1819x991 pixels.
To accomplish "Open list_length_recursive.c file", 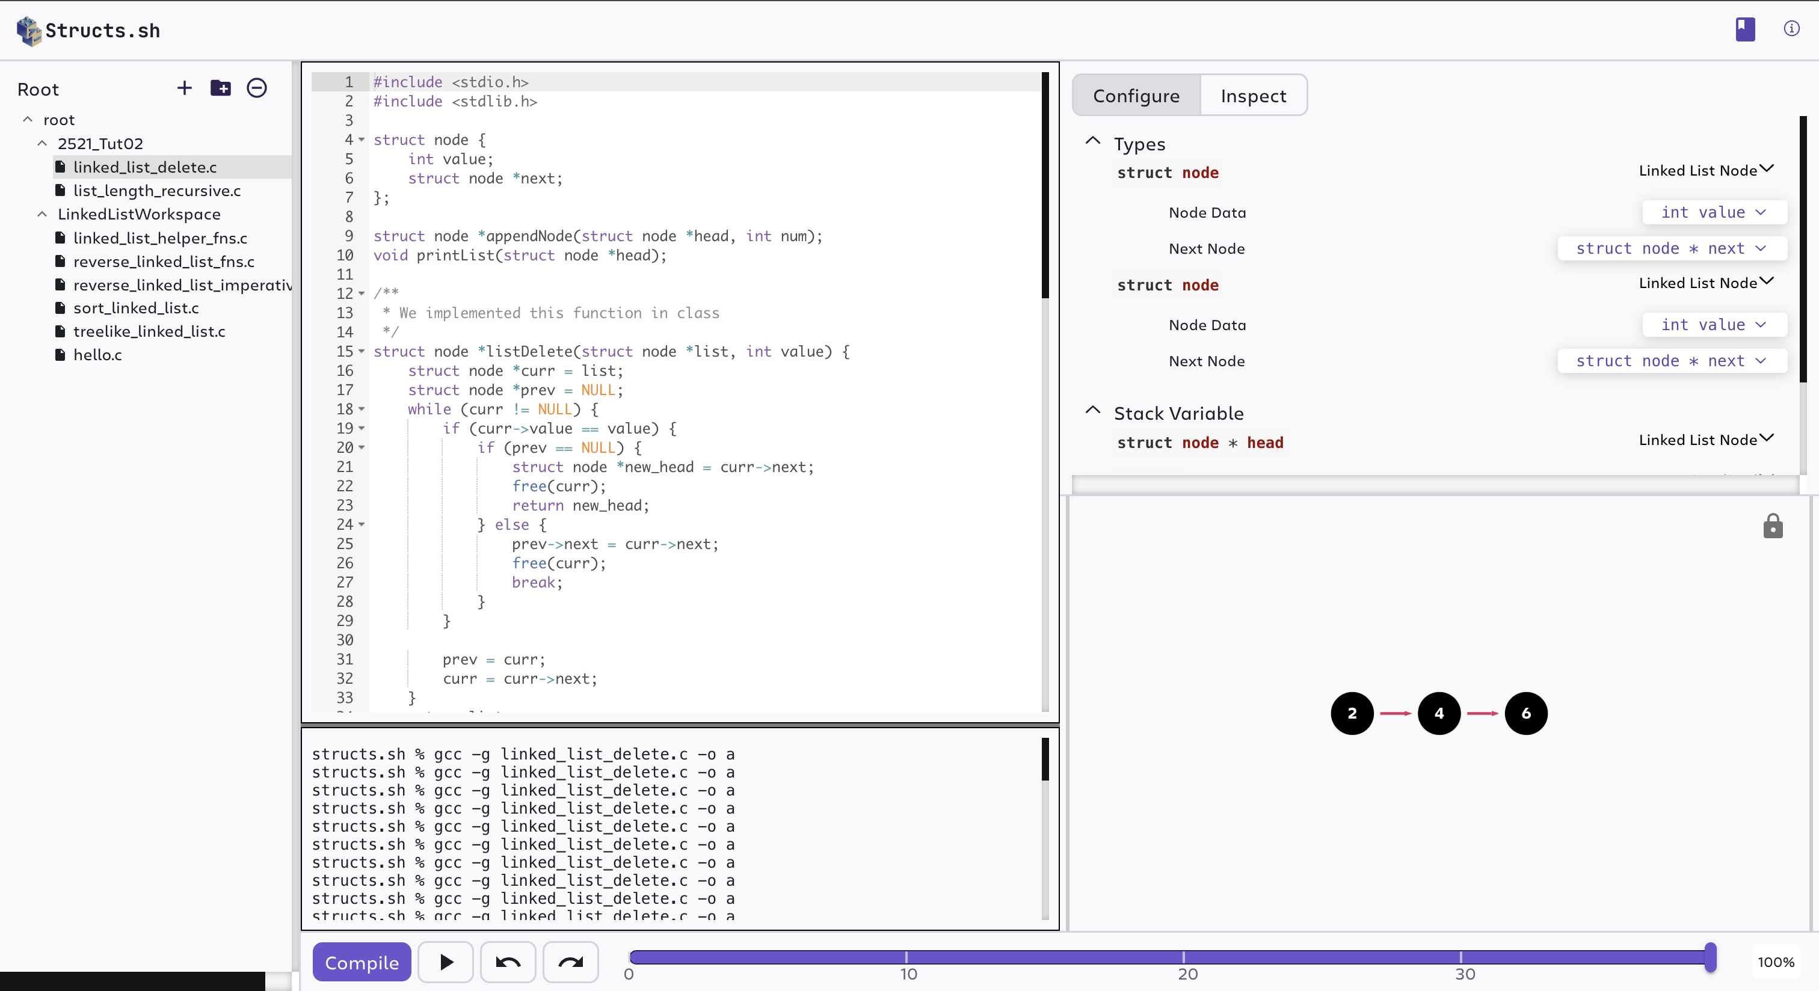I will click(156, 190).
